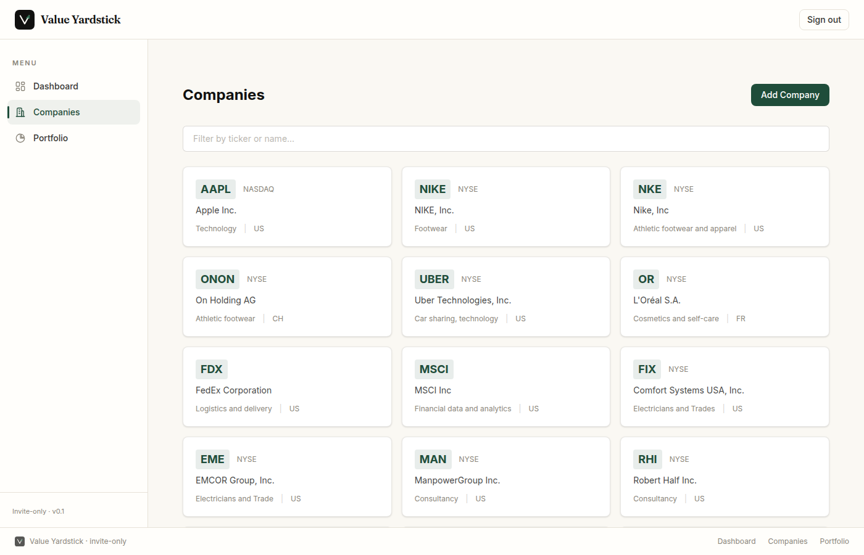Click the Electricians and Trades label
The image size is (864, 555).
click(674, 409)
